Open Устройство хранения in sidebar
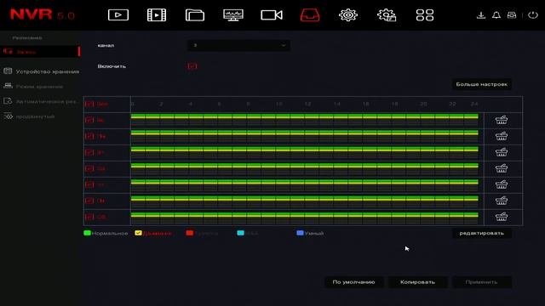The height and width of the screenshot is (306, 545). [42, 71]
